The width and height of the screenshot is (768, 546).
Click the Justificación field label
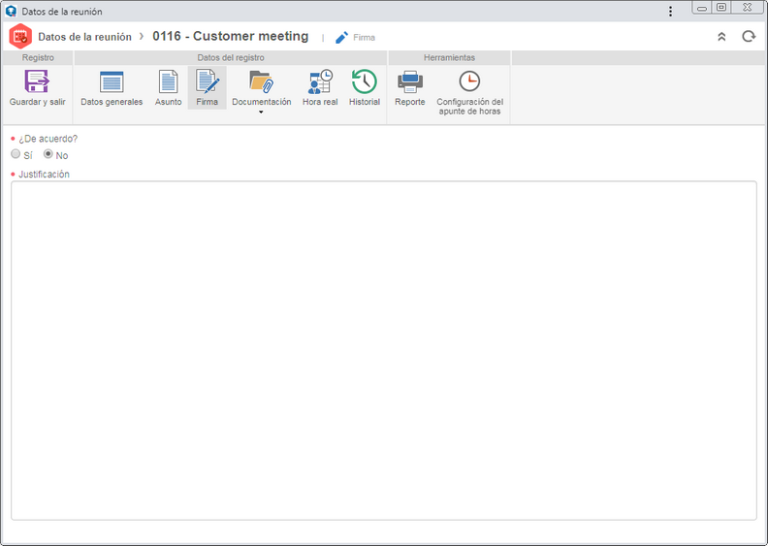(x=44, y=175)
